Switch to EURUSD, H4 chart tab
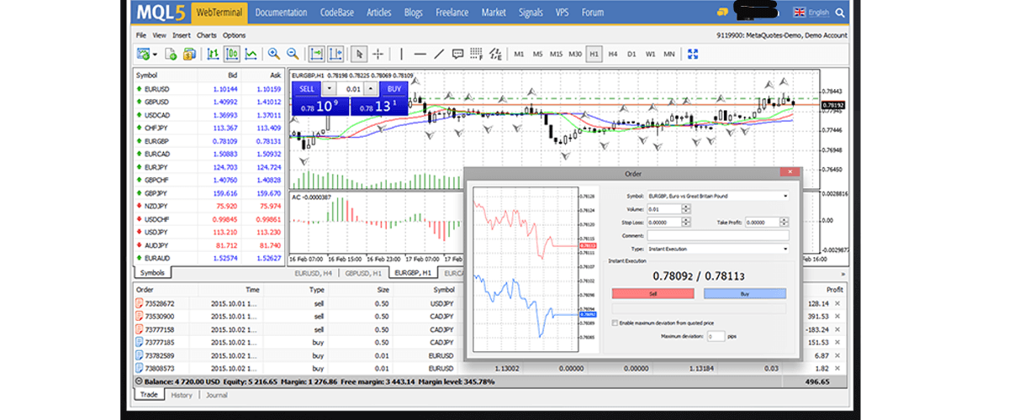The width and height of the screenshot is (1009, 420). pos(314,273)
